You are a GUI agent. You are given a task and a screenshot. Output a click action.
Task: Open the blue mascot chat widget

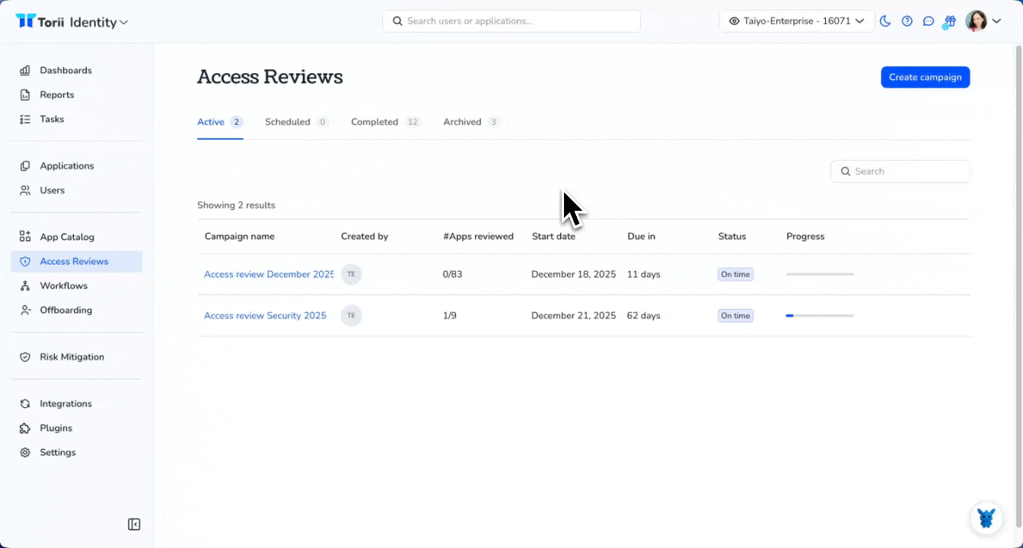pyautogui.click(x=986, y=518)
